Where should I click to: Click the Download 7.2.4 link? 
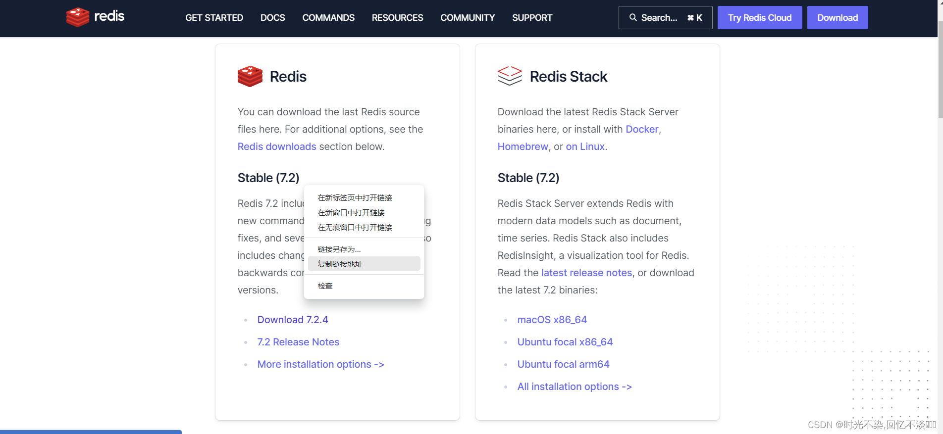pyautogui.click(x=293, y=320)
